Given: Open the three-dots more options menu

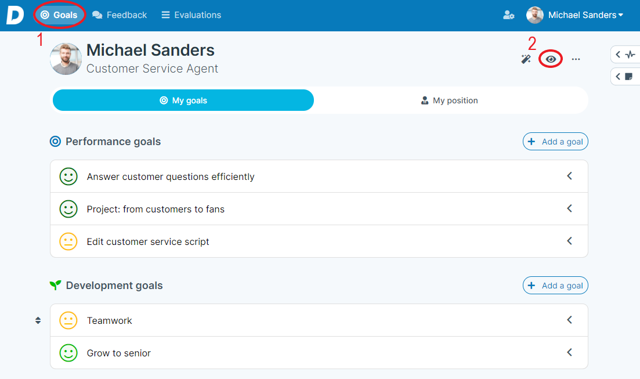Looking at the screenshot, I should (576, 59).
